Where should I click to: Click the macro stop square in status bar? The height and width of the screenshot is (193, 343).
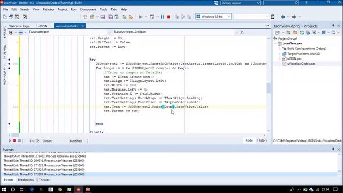coord(19,140)
